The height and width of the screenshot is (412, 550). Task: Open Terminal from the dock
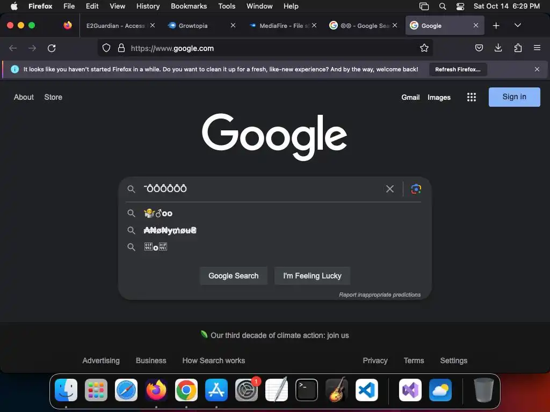pyautogui.click(x=307, y=390)
